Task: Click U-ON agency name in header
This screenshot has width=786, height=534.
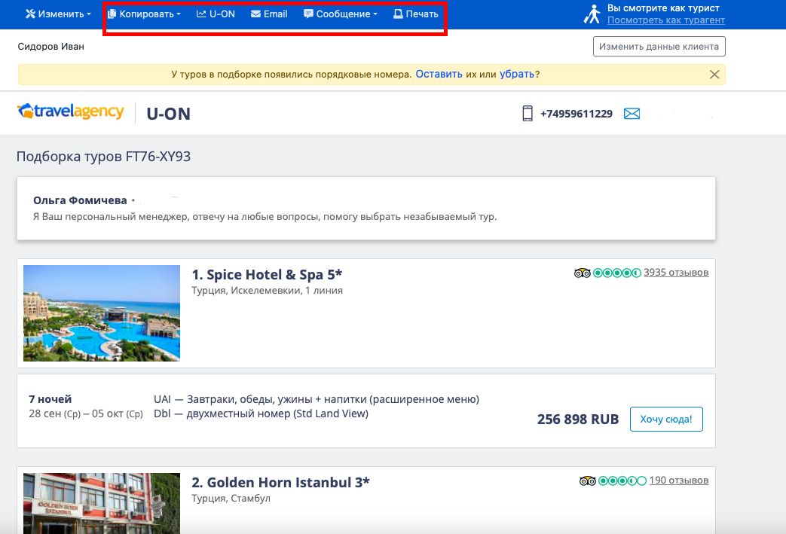Action: pos(169,114)
